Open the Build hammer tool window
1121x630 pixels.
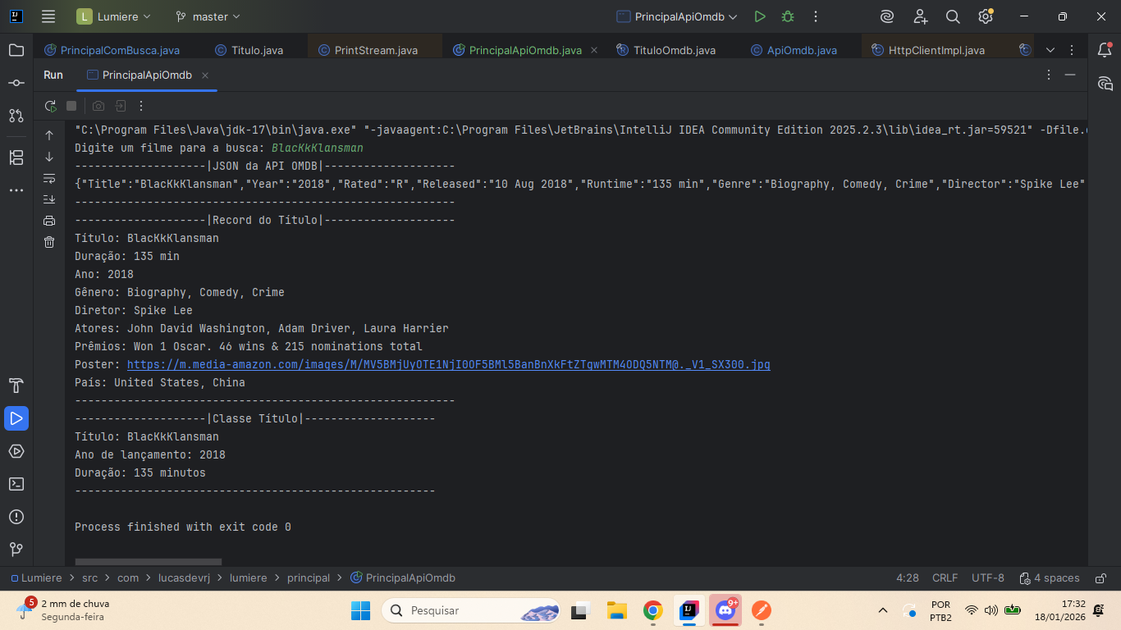[x=16, y=386]
